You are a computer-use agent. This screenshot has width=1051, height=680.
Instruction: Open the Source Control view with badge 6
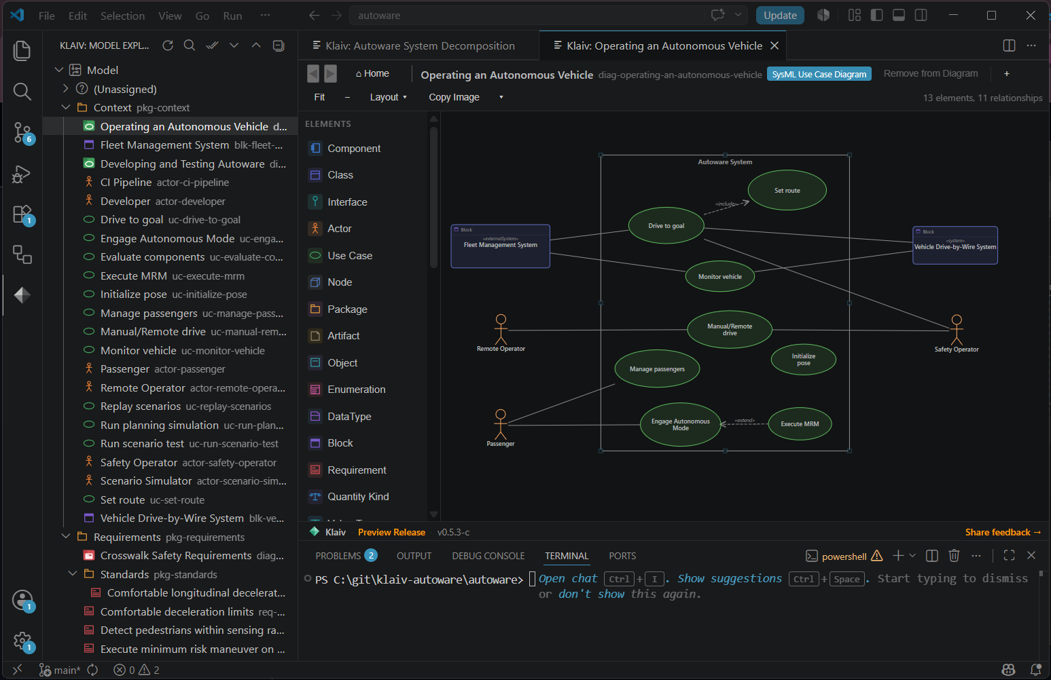click(22, 133)
